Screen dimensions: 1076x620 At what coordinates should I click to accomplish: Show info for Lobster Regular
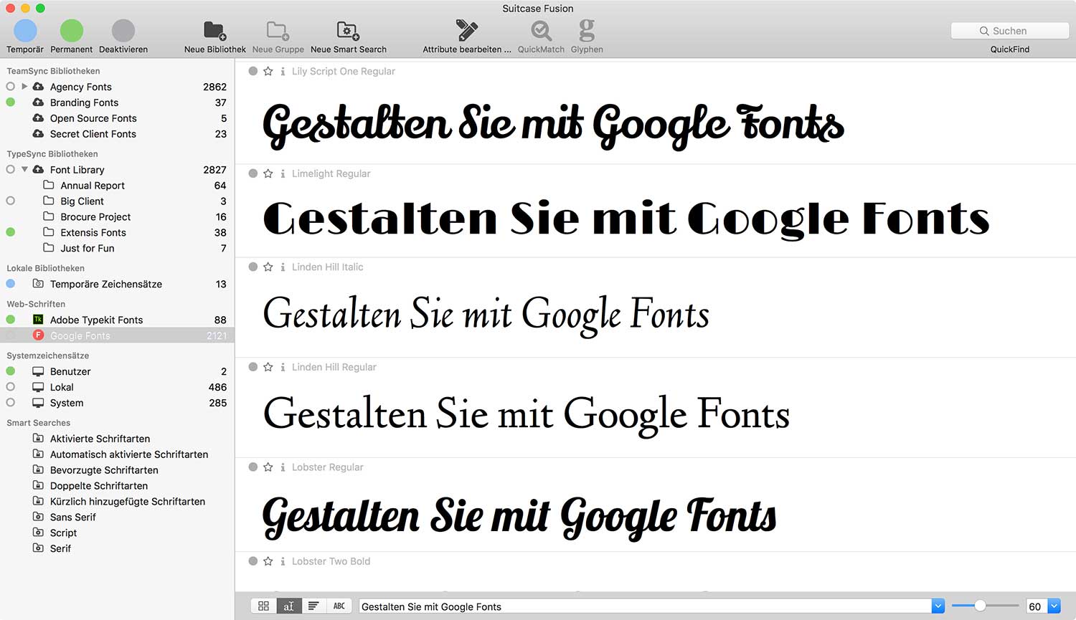(x=283, y=467)
